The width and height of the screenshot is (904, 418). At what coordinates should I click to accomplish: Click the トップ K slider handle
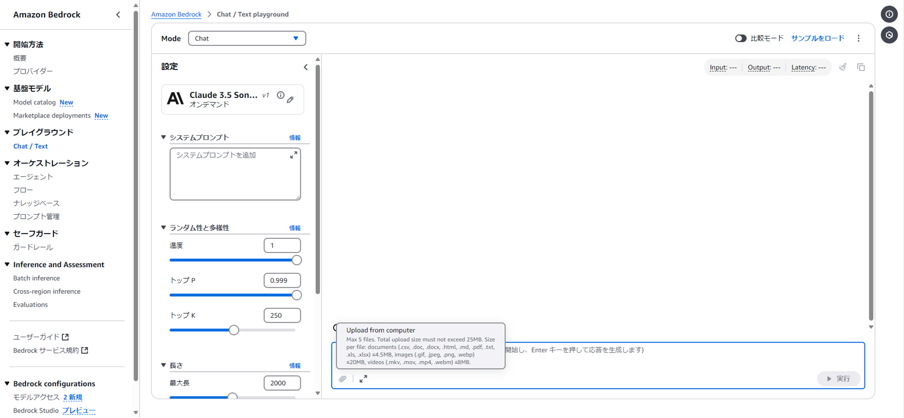[234, 330]
